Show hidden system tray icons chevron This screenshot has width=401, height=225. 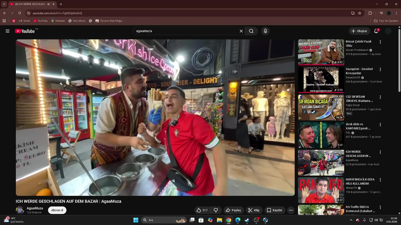coord(352,220)
